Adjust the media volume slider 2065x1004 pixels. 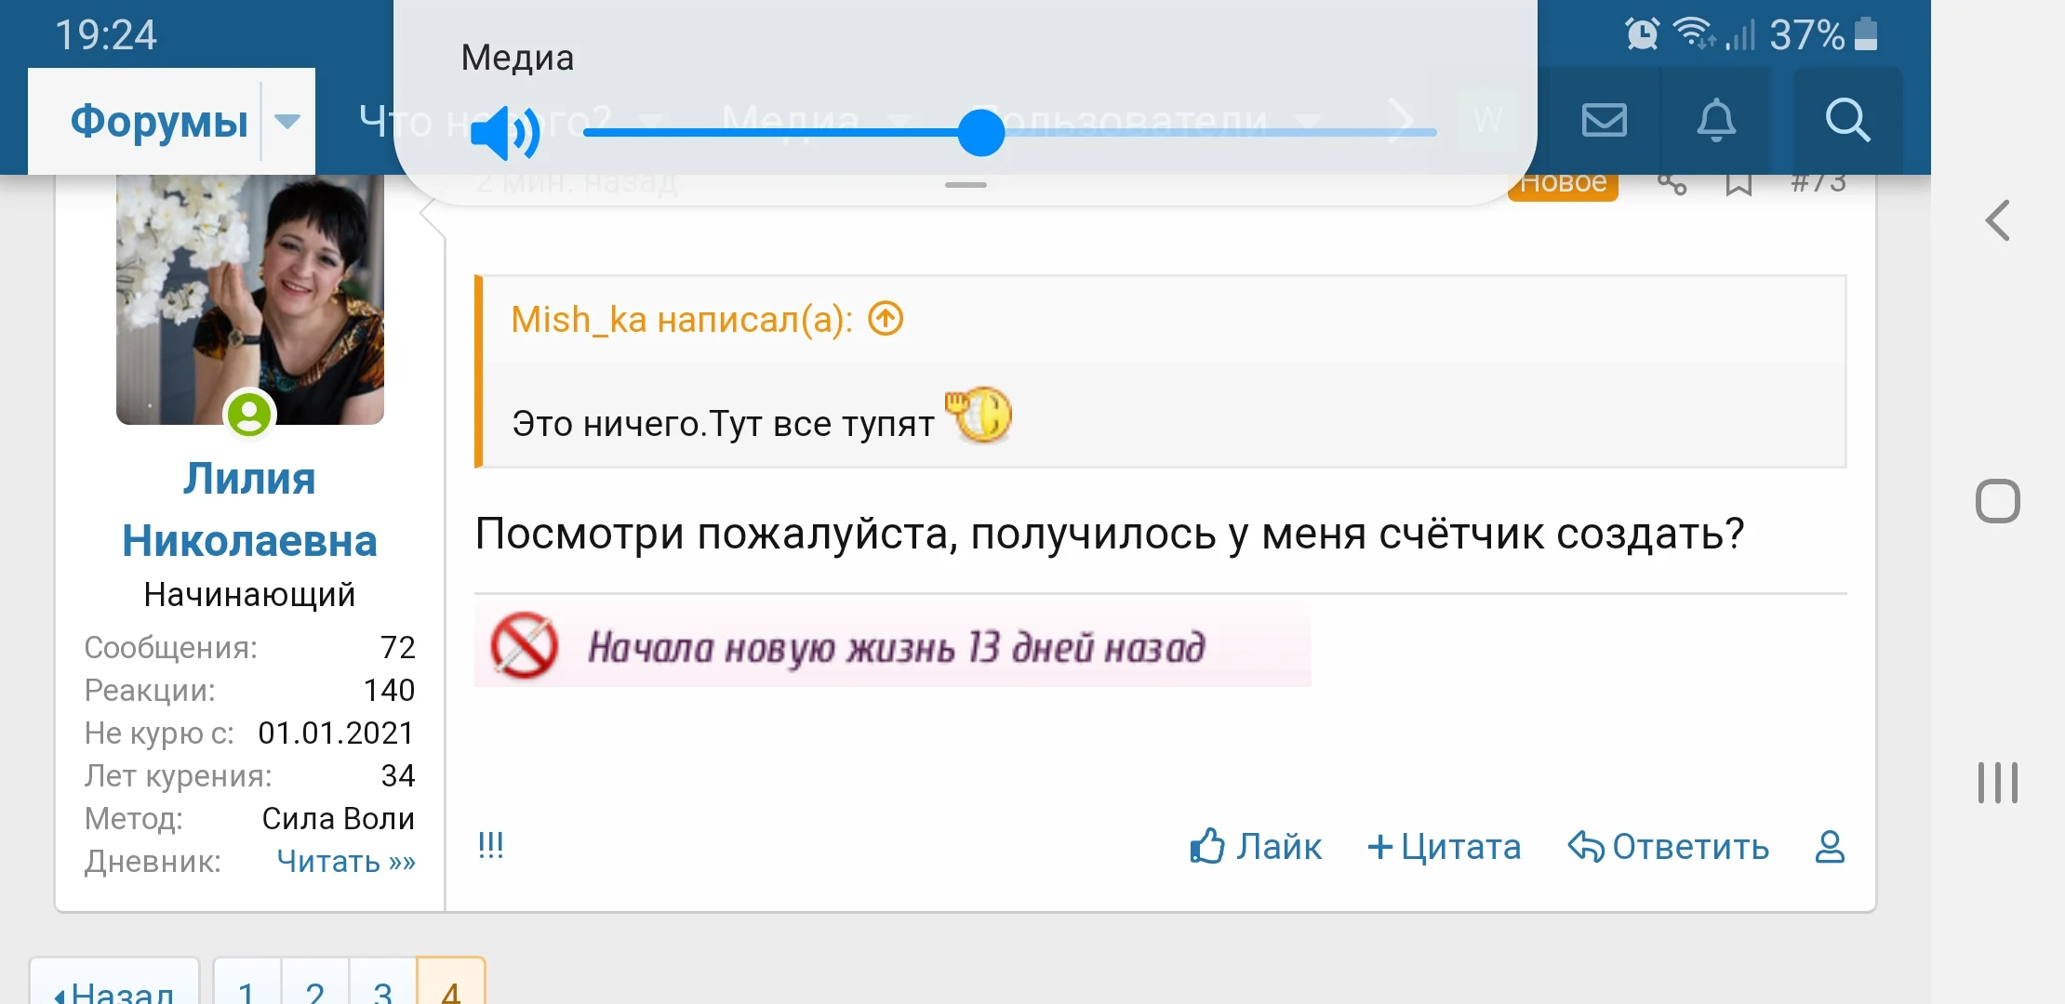coord(981,133)
